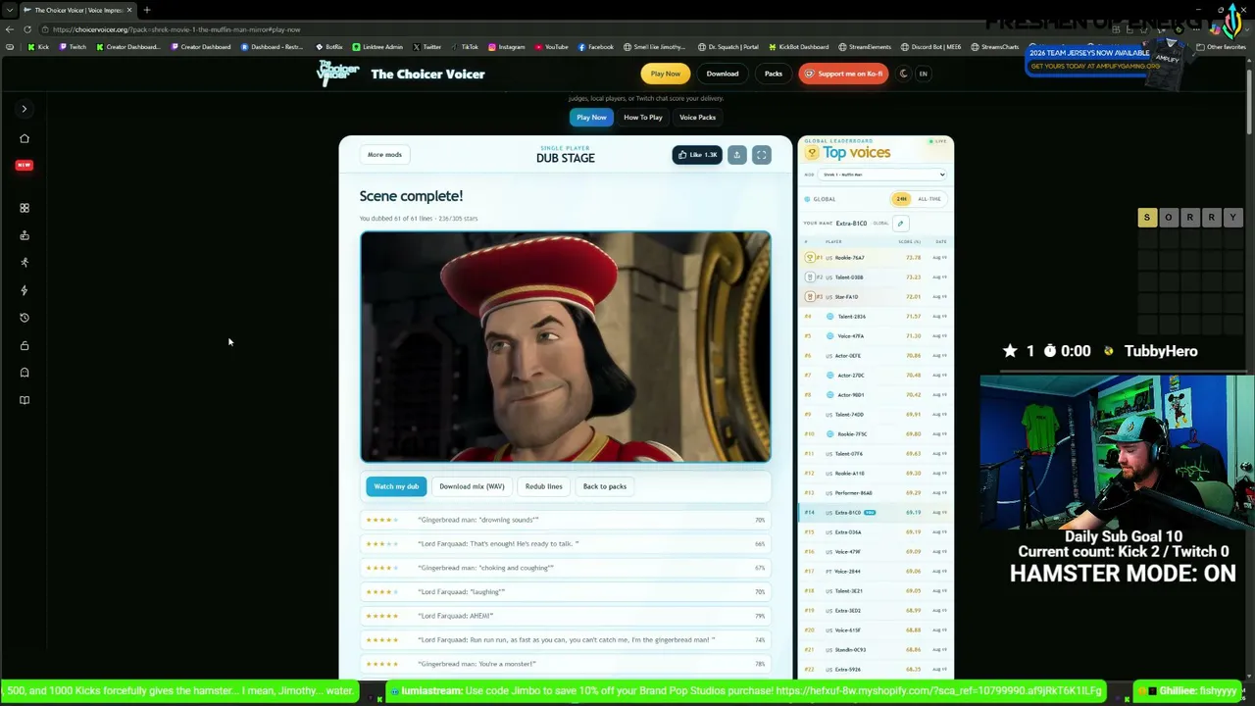1255x706 pixels.
Task: Open the home icon in the sidebar
Action: point(25,138)
